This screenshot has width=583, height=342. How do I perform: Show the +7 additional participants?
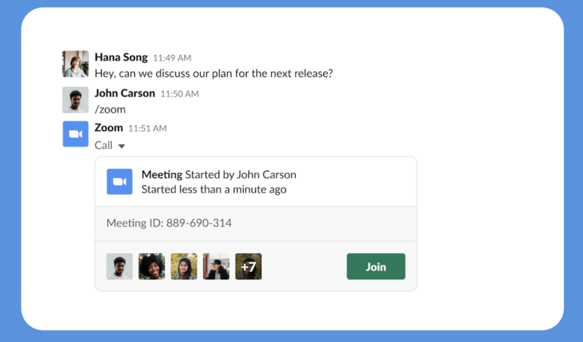(248, 267)
